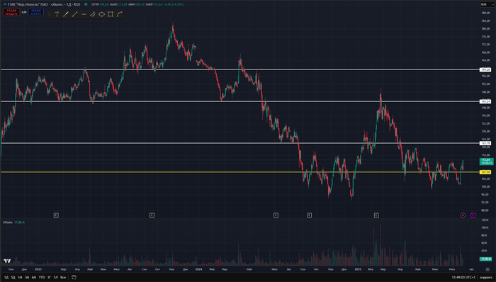Click the event marker near September 2023
Screen dimensions: 496x282
[152, 215]
